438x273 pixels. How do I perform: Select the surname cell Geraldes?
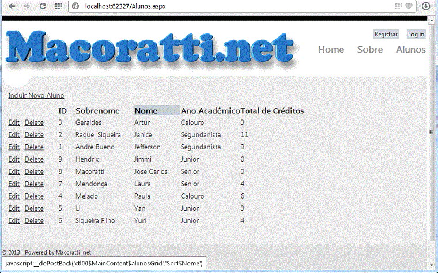pos(88,122)
